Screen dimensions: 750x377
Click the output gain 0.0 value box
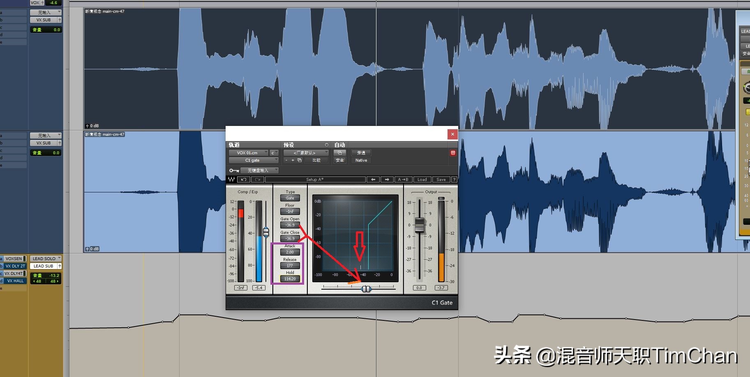[419, 288]
